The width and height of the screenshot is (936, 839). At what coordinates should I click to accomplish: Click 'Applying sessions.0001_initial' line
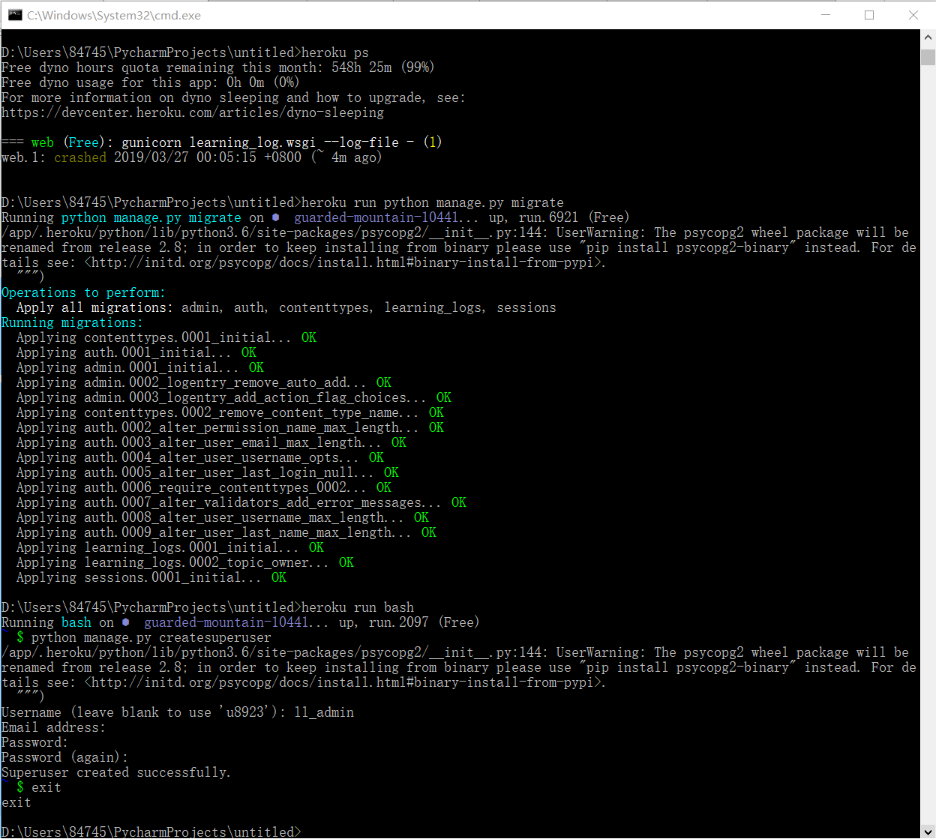pos(151,577)
